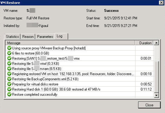Click the Message column header
This screenshot has width=165, height=113.
tap(70, 43)
